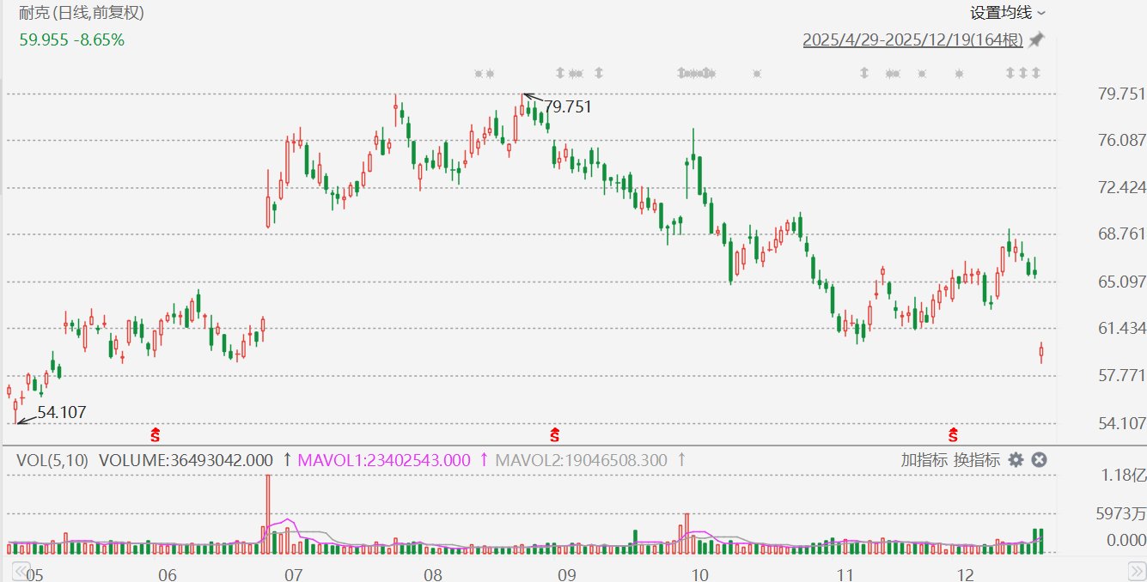Open the 设置均线 moving average dropdown
The width and height of the screenshot is (1147, 582).
1008,13
